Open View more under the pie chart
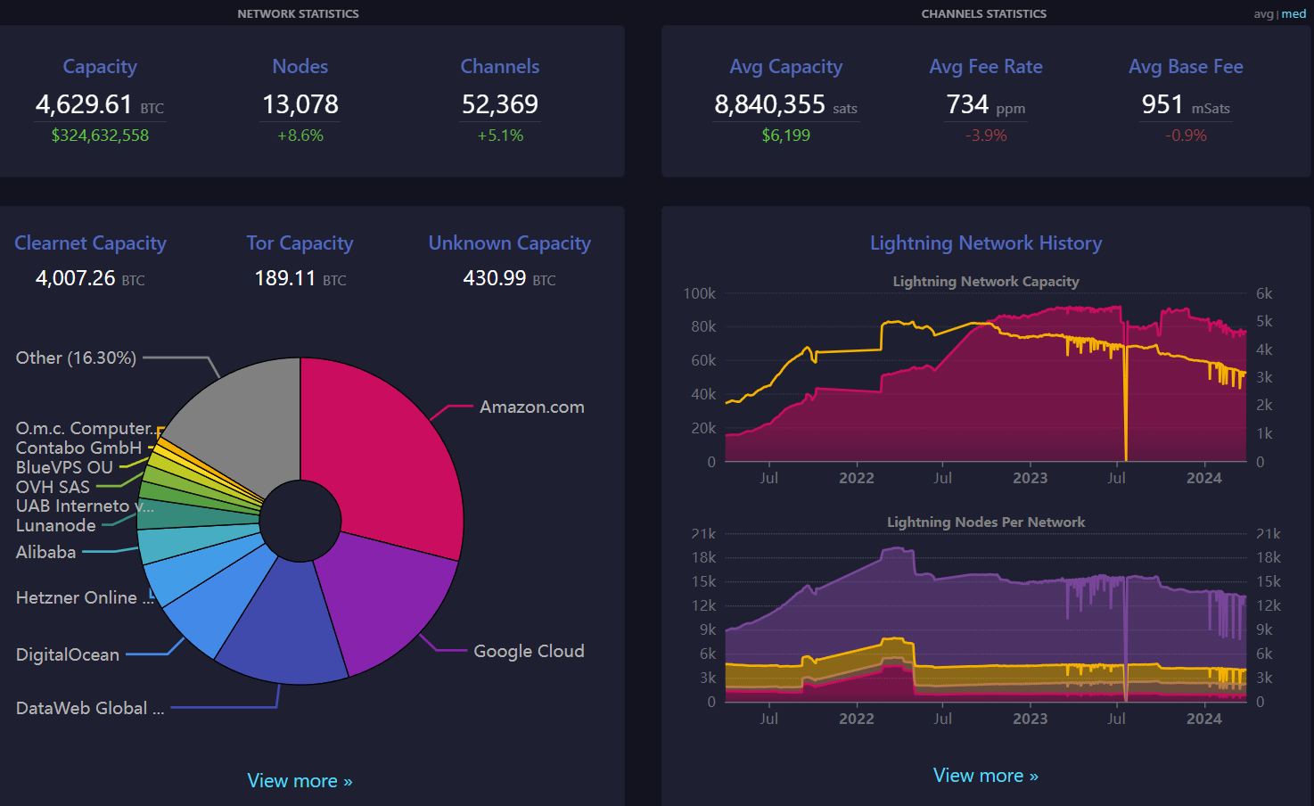The image size is (1314, 806). [300, 781]
